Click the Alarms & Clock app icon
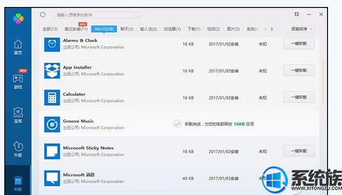 coord(52,44)
